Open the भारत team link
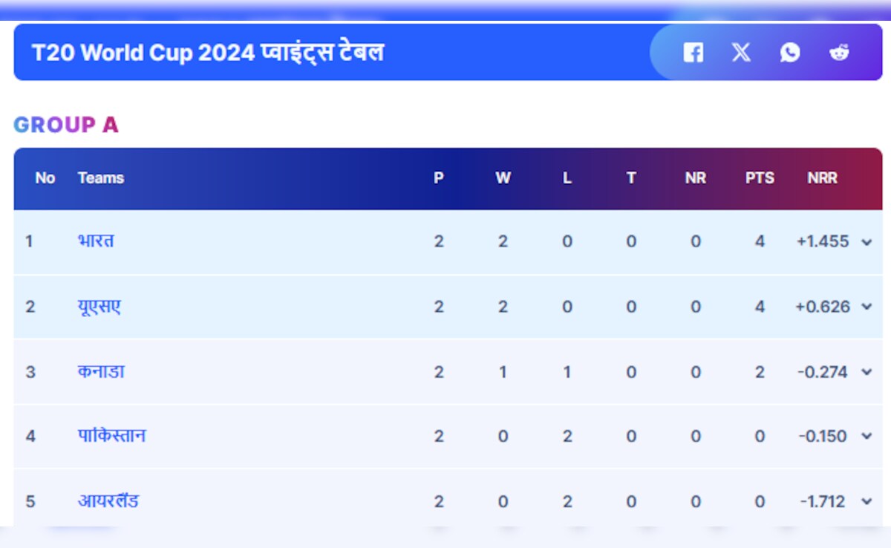The height and width of the screenshot is (548, 891). pos(96,241)
